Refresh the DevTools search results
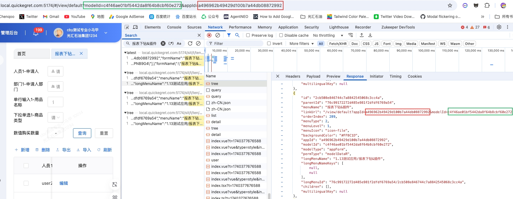This screenshot has height=199, width=513. click(x=190, y=43)
